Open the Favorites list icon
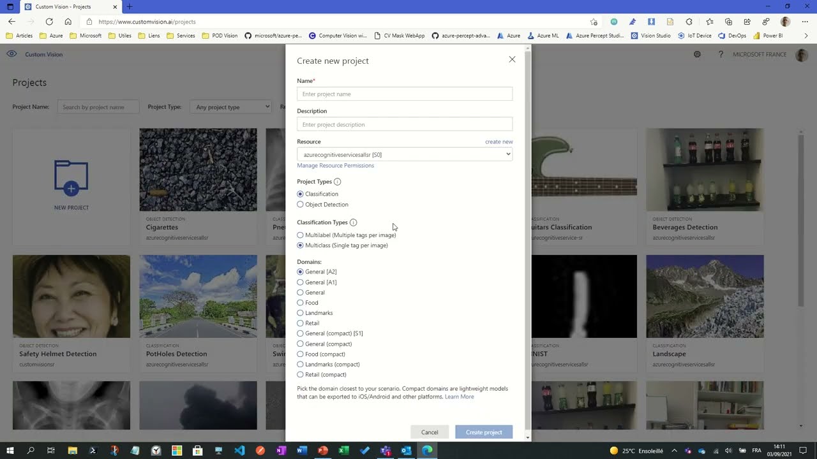 [710, 22]
